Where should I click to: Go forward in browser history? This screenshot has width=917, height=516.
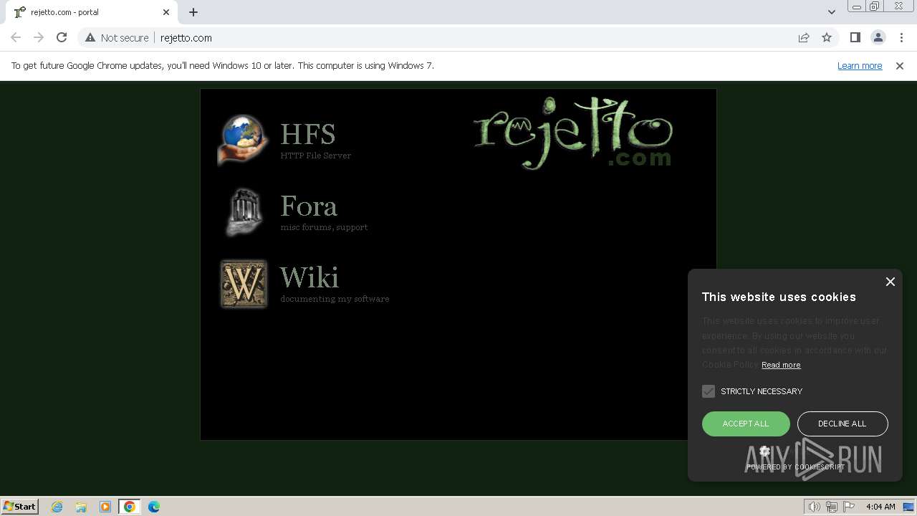click(x=39, y=37)
